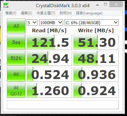Select the 4K write result 0.936

[96, 74]
